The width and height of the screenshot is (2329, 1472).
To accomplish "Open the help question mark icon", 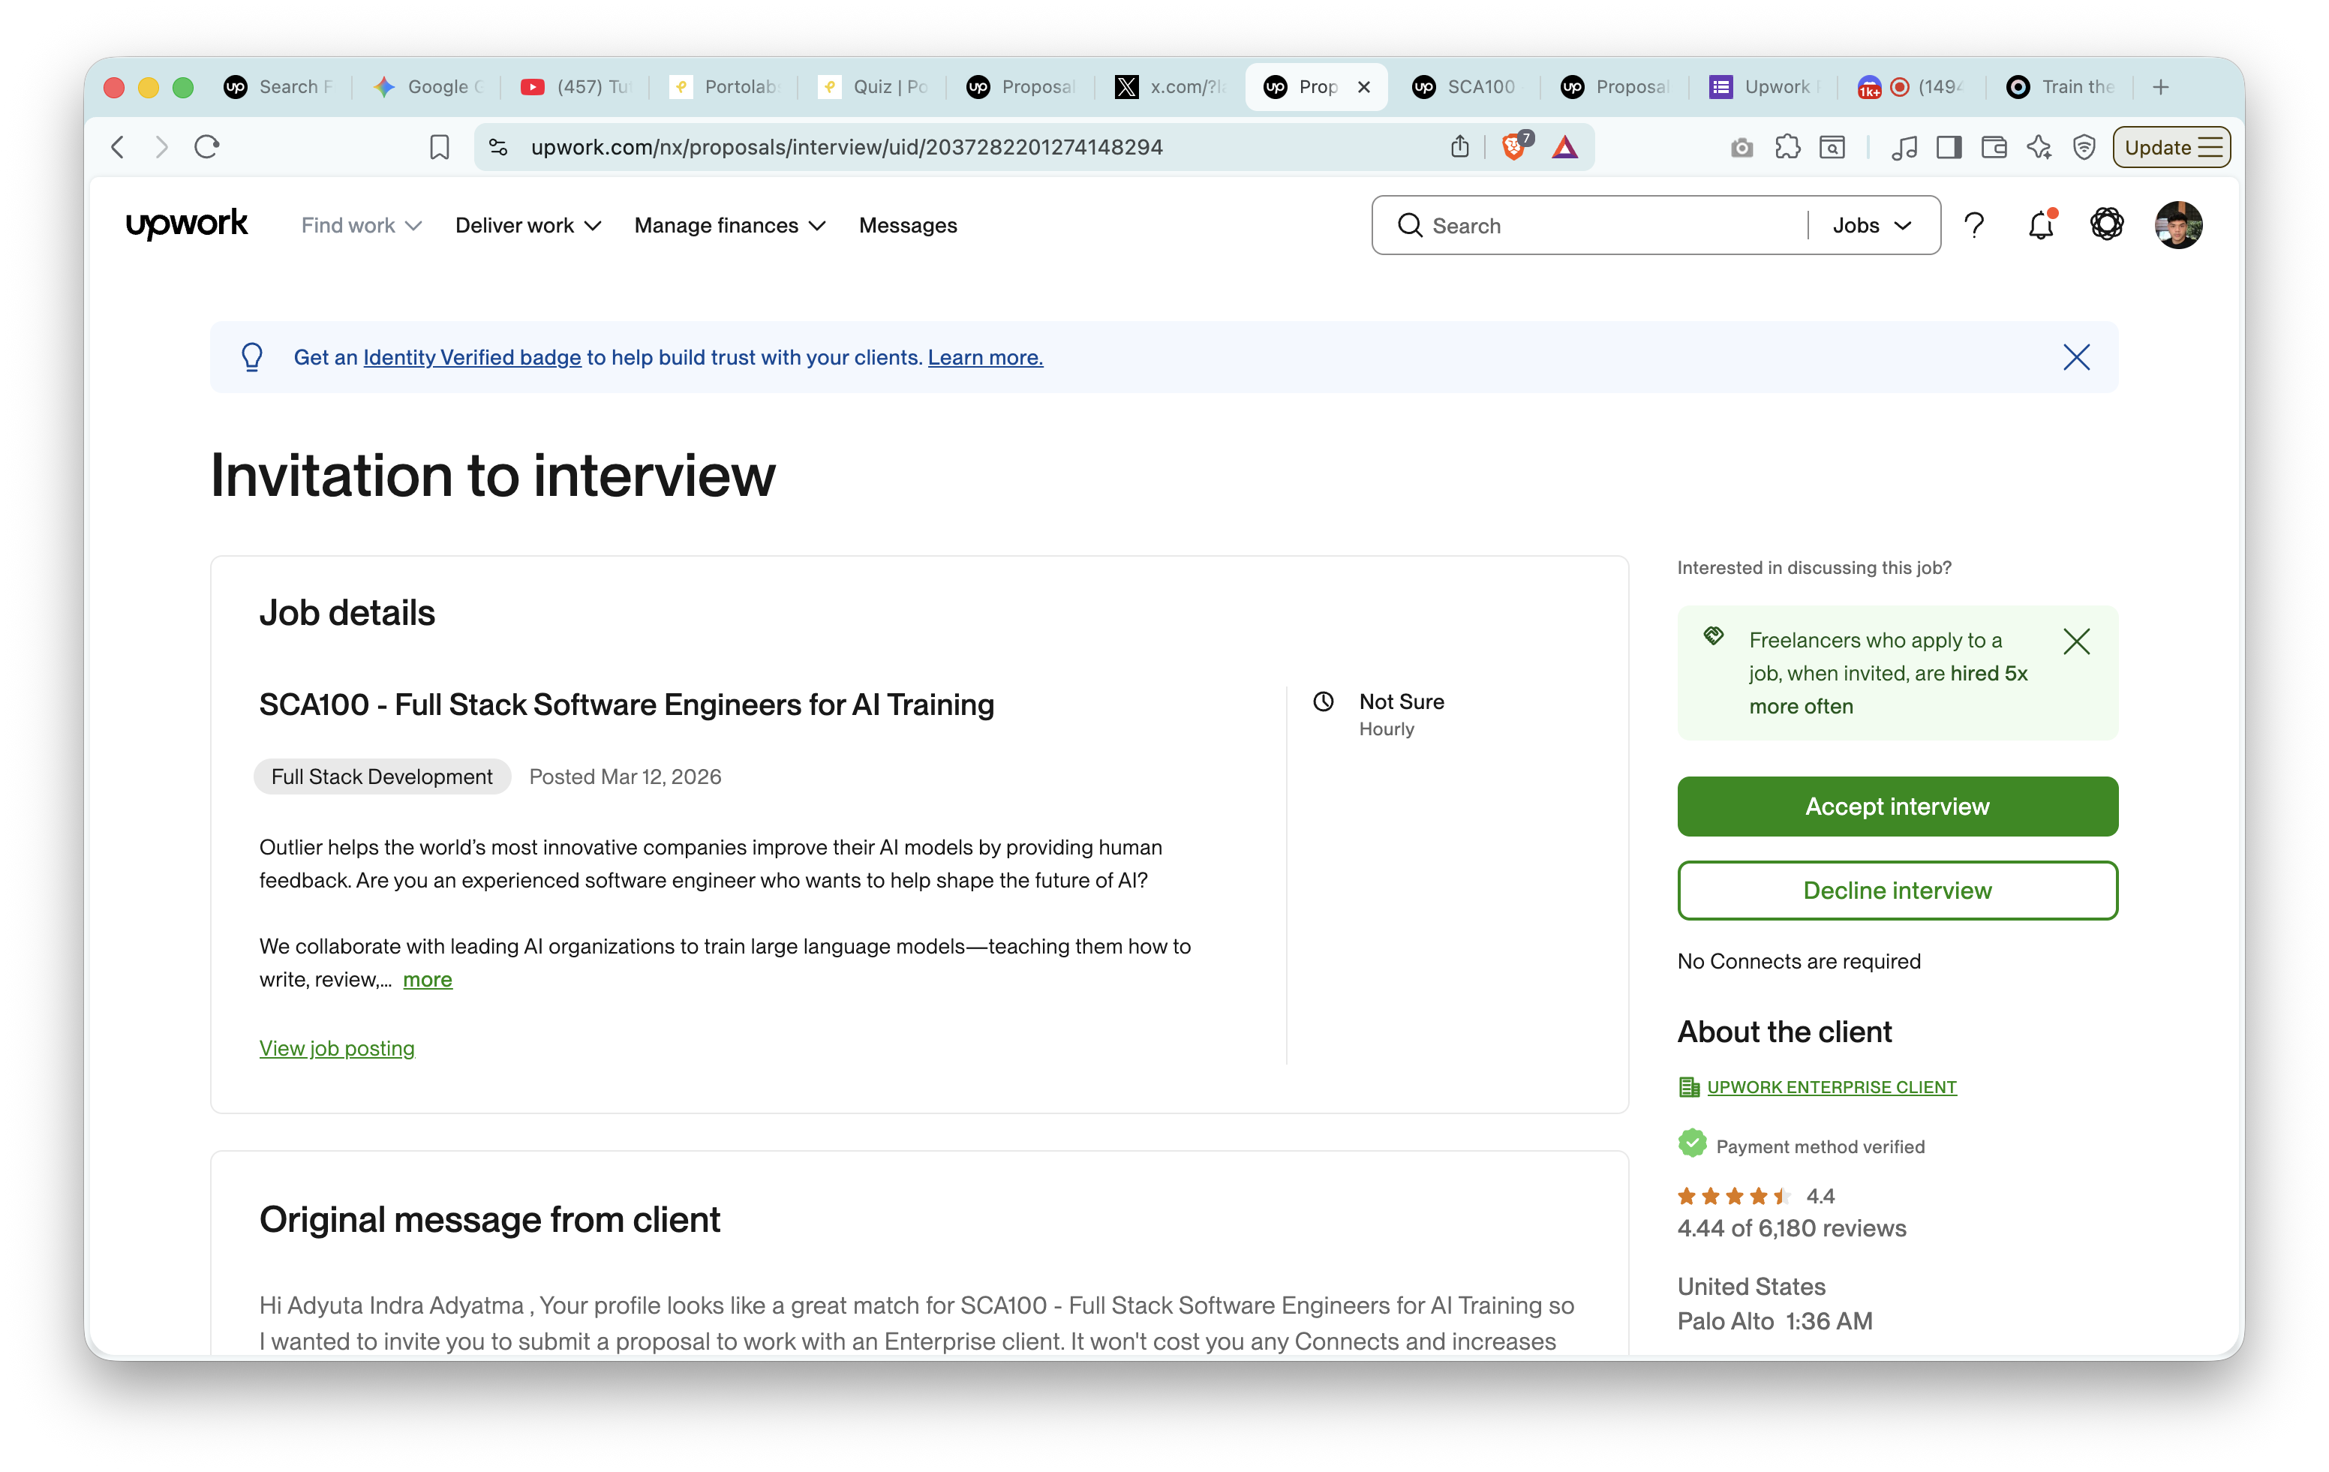I will point(1974,225).
